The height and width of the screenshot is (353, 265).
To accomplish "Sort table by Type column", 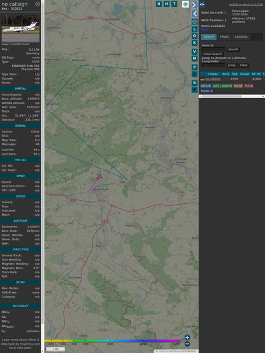I will (x=234, y=74).
